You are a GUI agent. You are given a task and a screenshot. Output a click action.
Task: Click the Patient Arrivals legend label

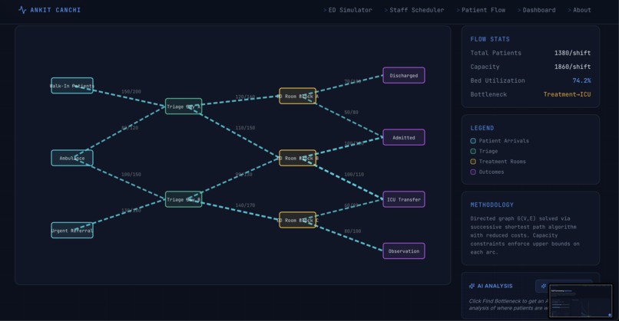pos(504,141)
